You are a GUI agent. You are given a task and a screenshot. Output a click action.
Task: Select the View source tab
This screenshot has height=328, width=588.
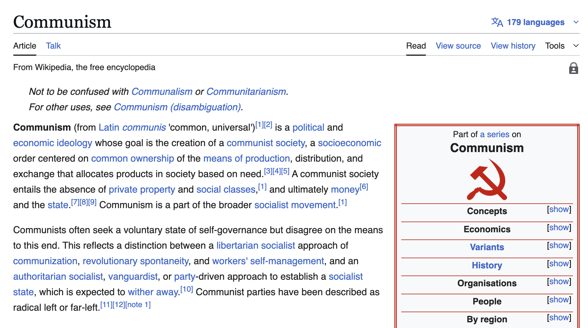click(x=458, y=46)
